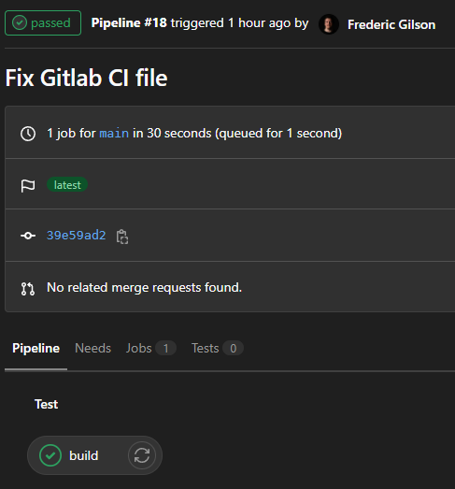Click the passed status check icon
Screen dimensions: 455x489
pos(20,22)
